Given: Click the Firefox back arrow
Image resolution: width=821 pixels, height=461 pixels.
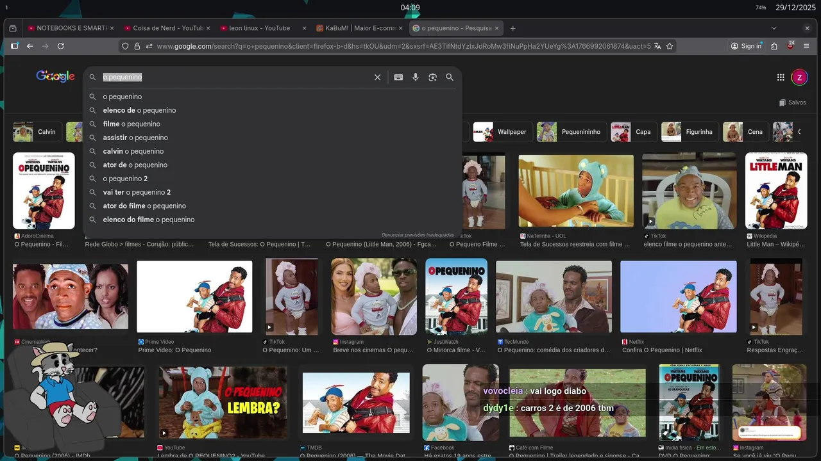Looking at the screenshot, I should coord(30,46).
